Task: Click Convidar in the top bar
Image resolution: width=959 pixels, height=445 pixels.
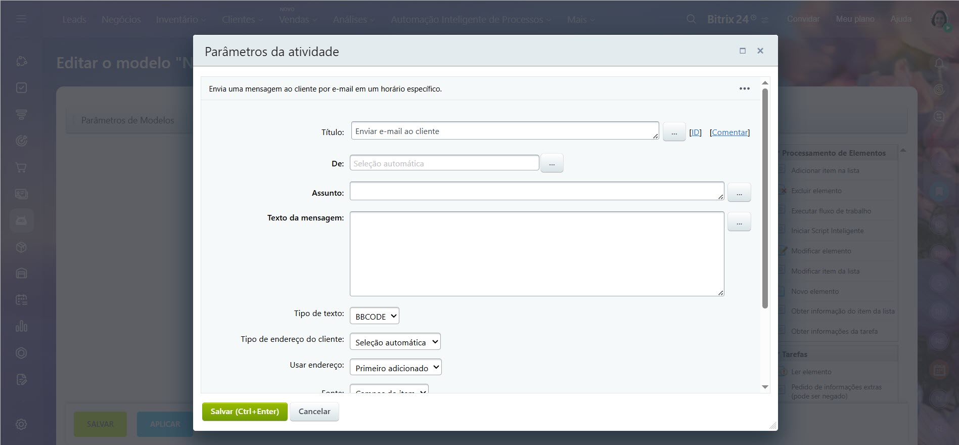Action: [x=803, y=19]
